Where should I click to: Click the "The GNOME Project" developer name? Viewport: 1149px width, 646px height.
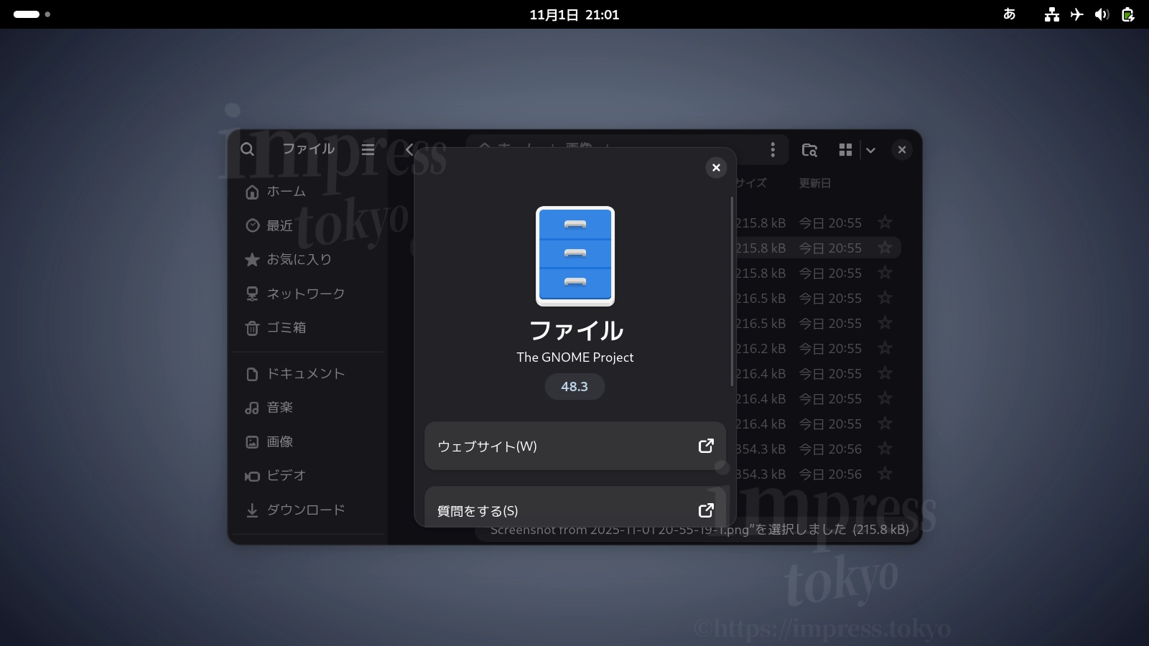(x=575, y=357)
